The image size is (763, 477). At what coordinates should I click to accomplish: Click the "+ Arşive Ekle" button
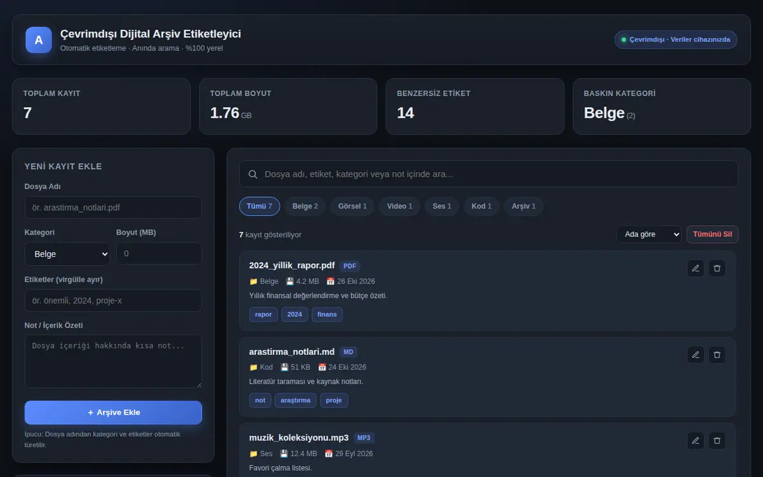(x=113, y=413)
